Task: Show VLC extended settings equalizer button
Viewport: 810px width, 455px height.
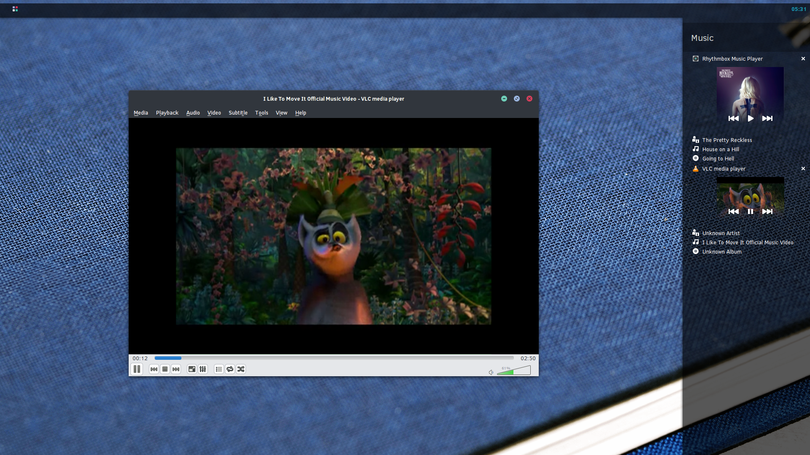Action: point(203,369)
